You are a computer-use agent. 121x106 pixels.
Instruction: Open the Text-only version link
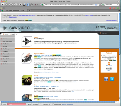111,20
